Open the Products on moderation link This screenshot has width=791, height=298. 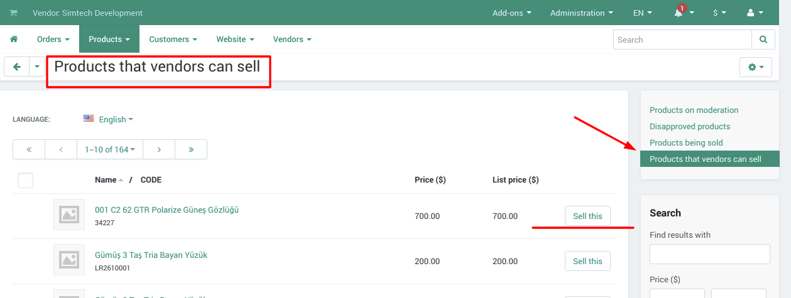pos(694,110)
